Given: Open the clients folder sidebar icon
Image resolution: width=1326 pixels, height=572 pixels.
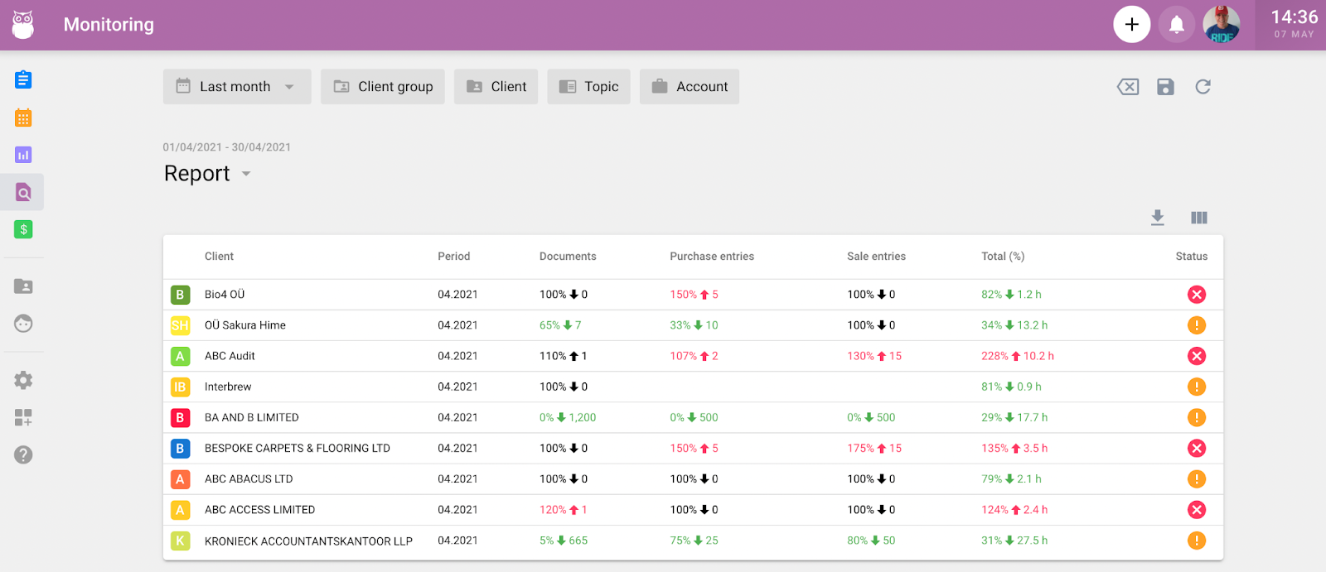Looking at the screenshot, I should [x=23, y=286].
